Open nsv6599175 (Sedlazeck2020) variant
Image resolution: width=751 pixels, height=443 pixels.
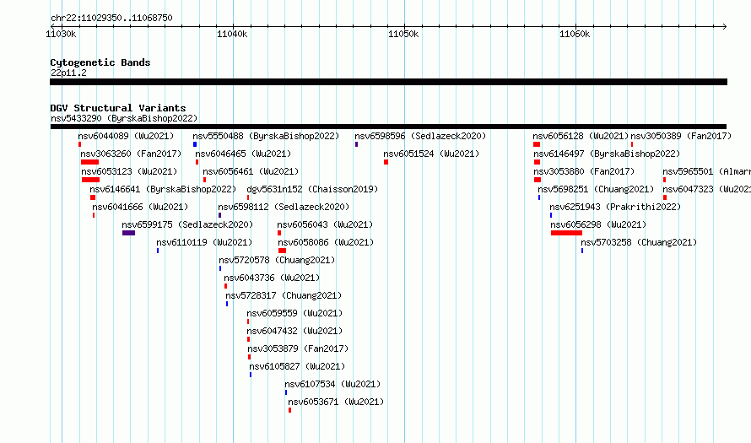coord(187,224)
